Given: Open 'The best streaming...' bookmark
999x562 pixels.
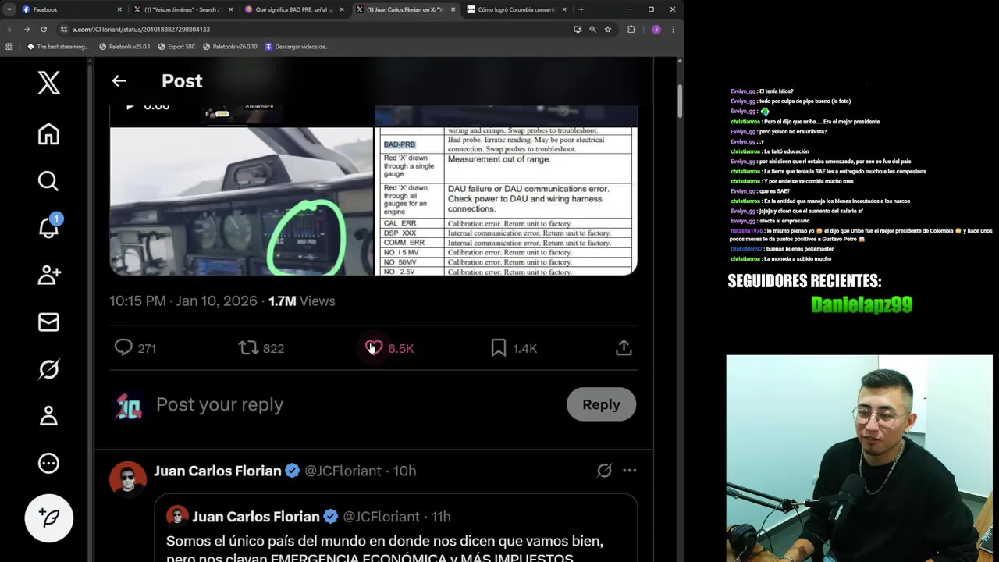Looking at the screenshot, I should [x=58, y=46].
